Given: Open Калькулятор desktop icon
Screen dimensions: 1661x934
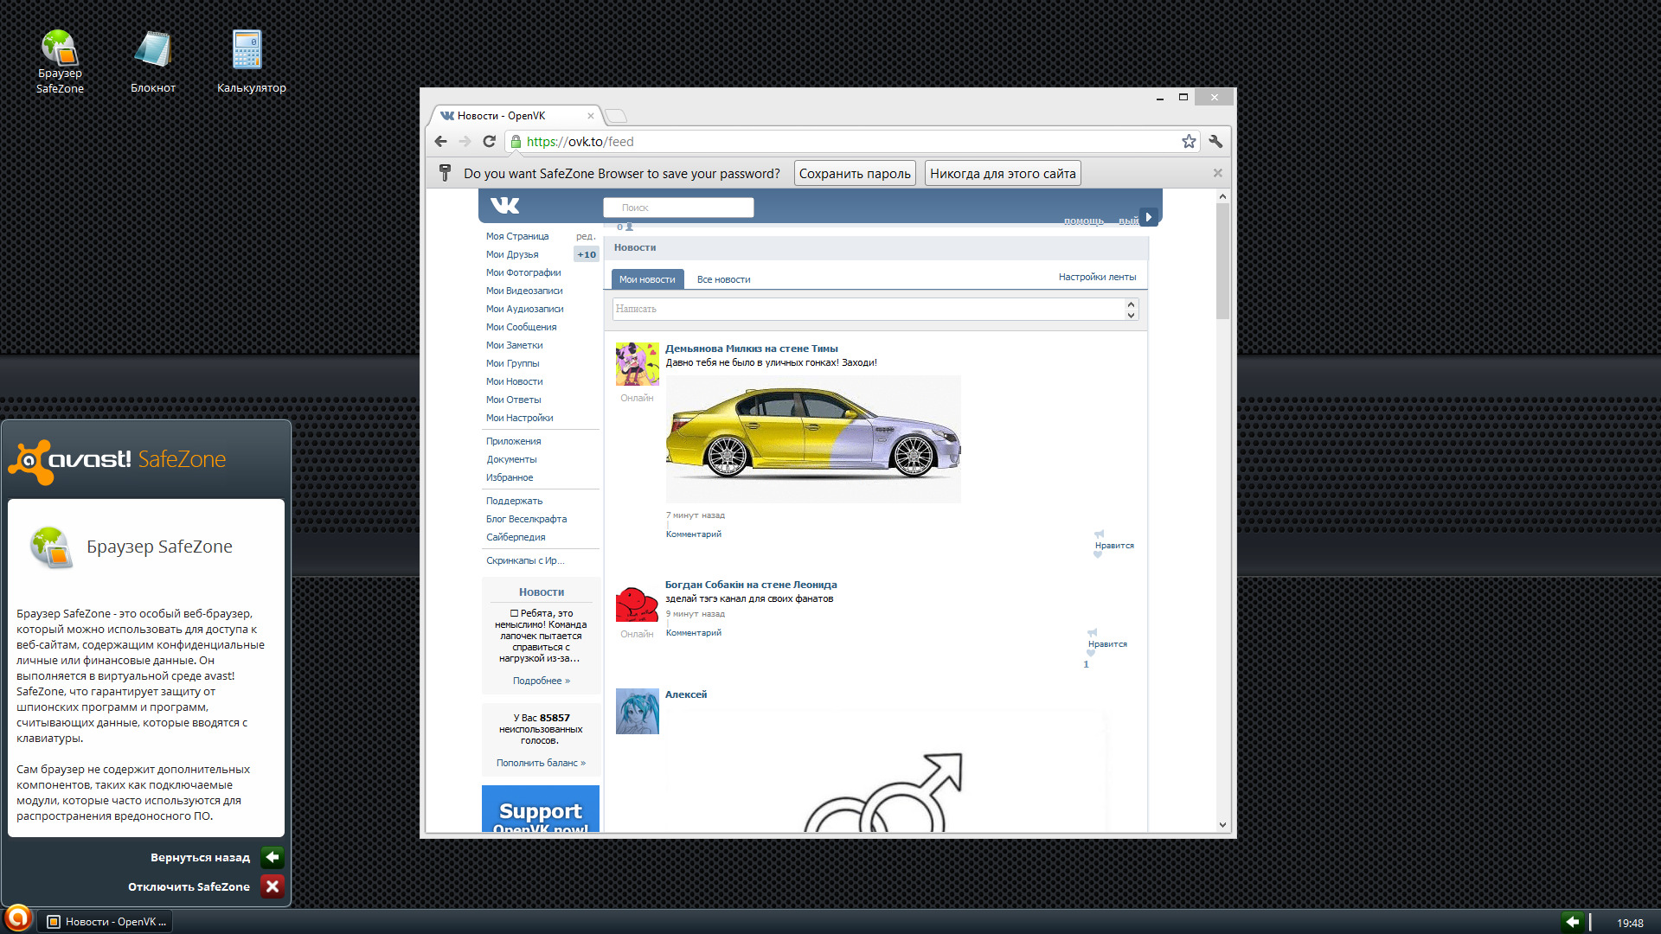Looking at the screenshot, I should pyautogui.click(x=251, y=61).
